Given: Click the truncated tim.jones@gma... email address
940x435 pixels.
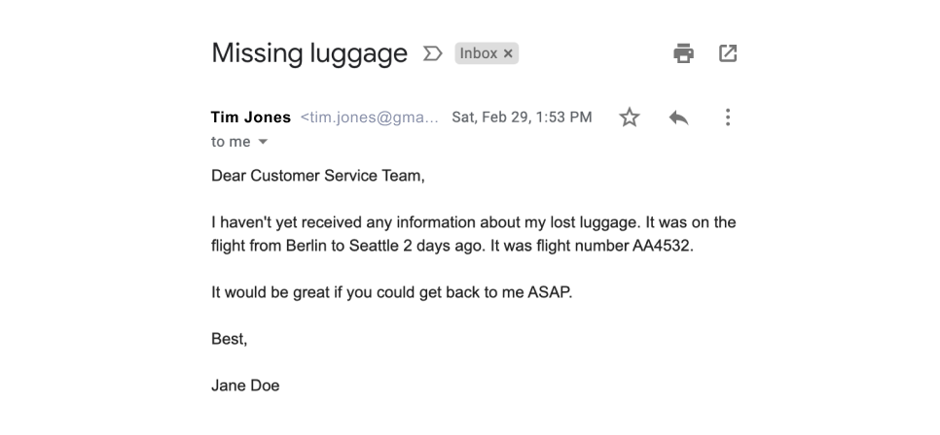Looking at the screenshot, I should (x=370, y=117).
